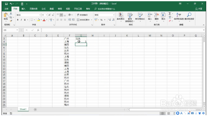Screen dimensions: 209x117
Task: Switch to the Developer tab
Action: click(x=78, y=9)
